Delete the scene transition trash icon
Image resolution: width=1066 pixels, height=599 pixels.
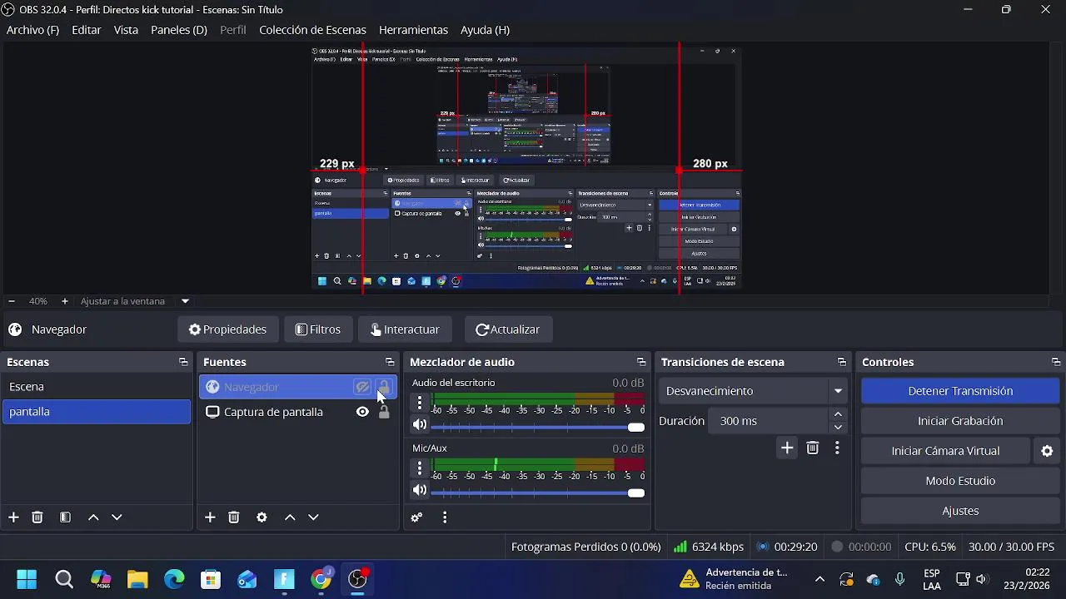pyautogui.click(x=813, y=448)
